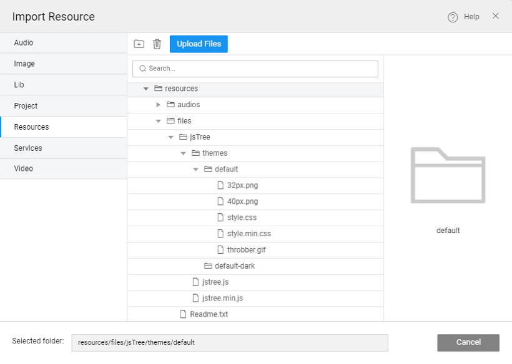Open the default-dark folder

[234, 266]
